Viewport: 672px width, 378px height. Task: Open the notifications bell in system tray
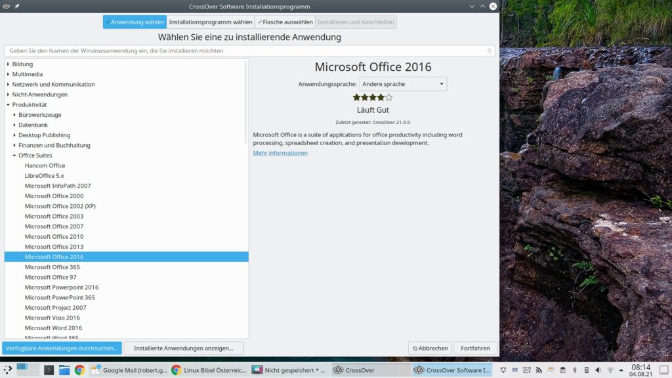click(x=503, y=370)
